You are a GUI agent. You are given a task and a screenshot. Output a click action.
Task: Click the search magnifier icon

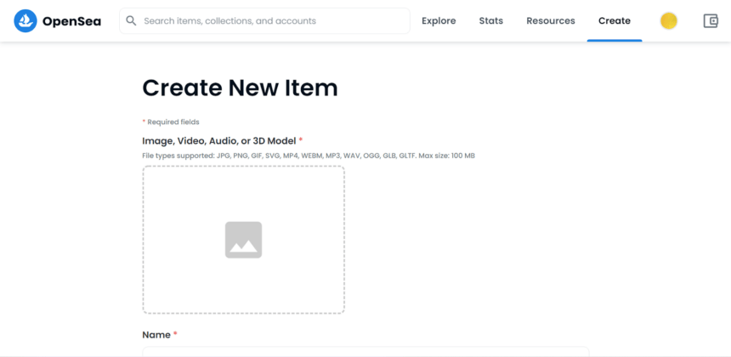coord(131,20)
